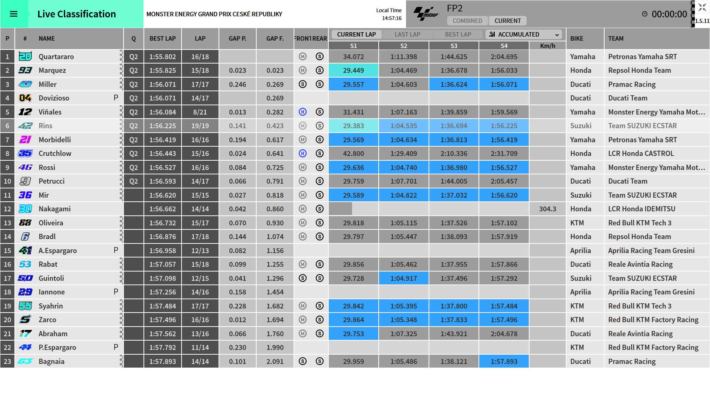
Task: Click the FP2 session label
Action: click(454, 8)
